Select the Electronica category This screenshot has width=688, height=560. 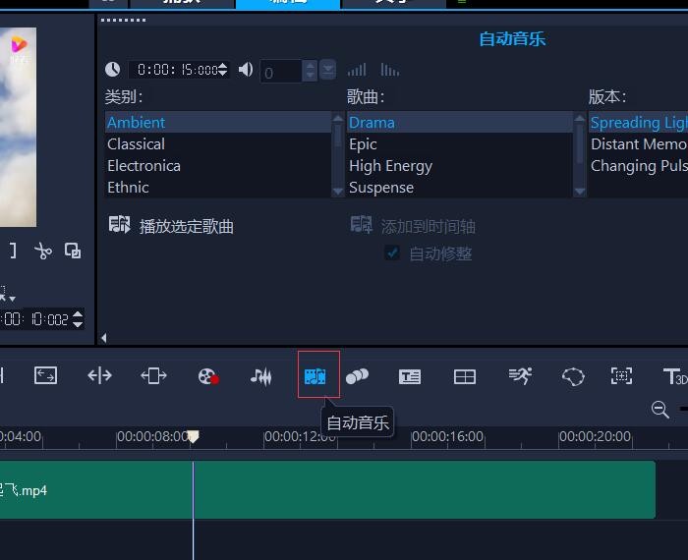[x=218, y=166]
